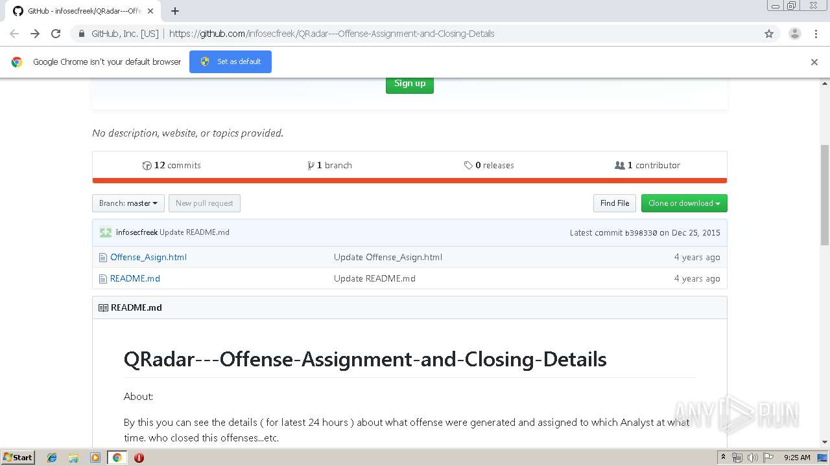This screenshot has width=830, height=466.
Task: Click the New pull request button
Action: (204, 203)
